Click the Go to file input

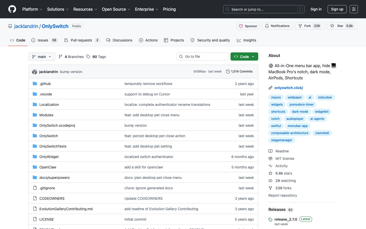click(x=203, y=56)
